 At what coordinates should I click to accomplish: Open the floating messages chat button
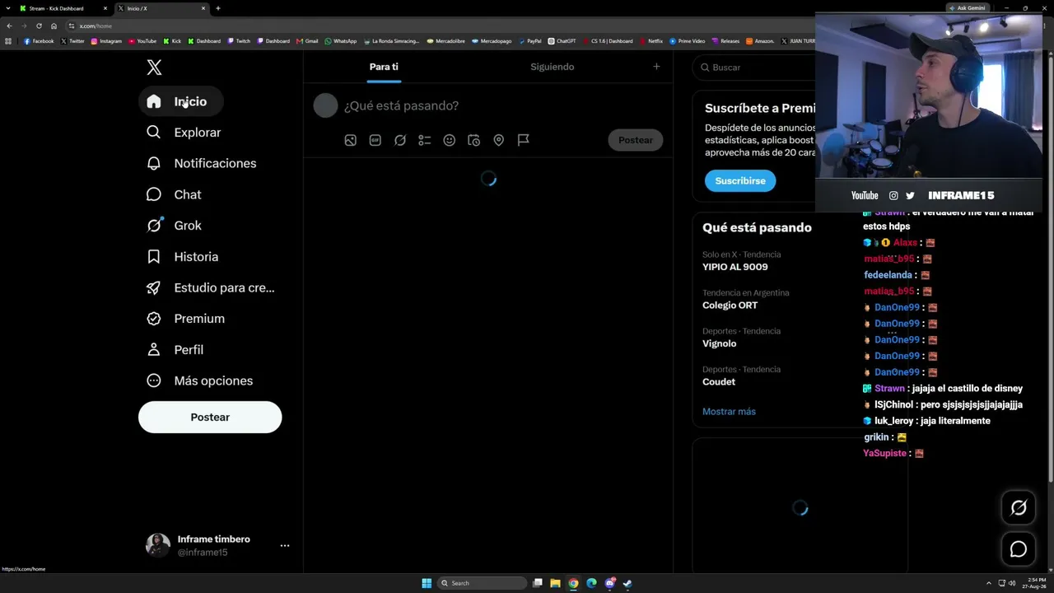pyautogui.click(x=1019, y=549)
